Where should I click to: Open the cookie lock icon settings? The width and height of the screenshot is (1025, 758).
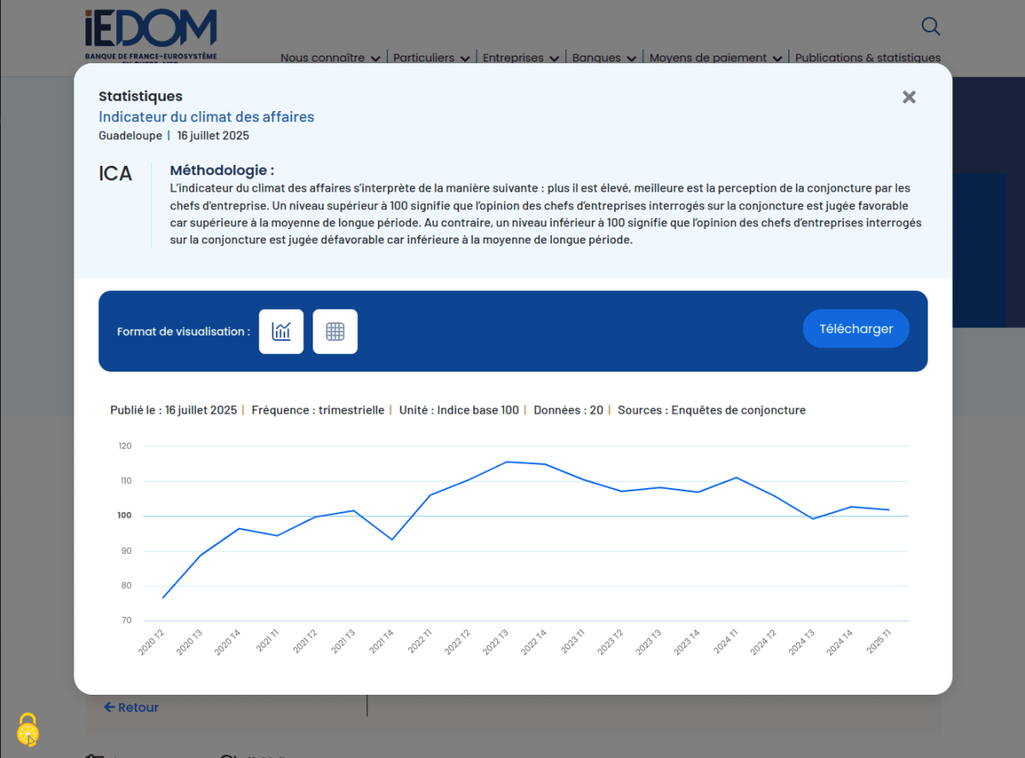(28, 730)
